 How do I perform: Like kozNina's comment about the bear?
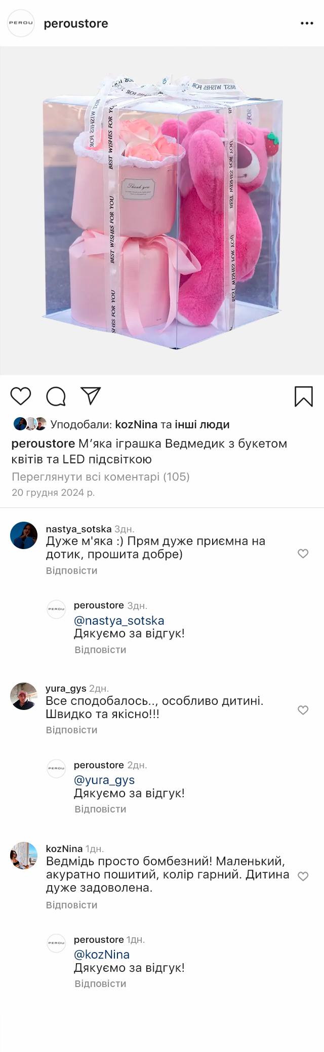tap(303, 876)
